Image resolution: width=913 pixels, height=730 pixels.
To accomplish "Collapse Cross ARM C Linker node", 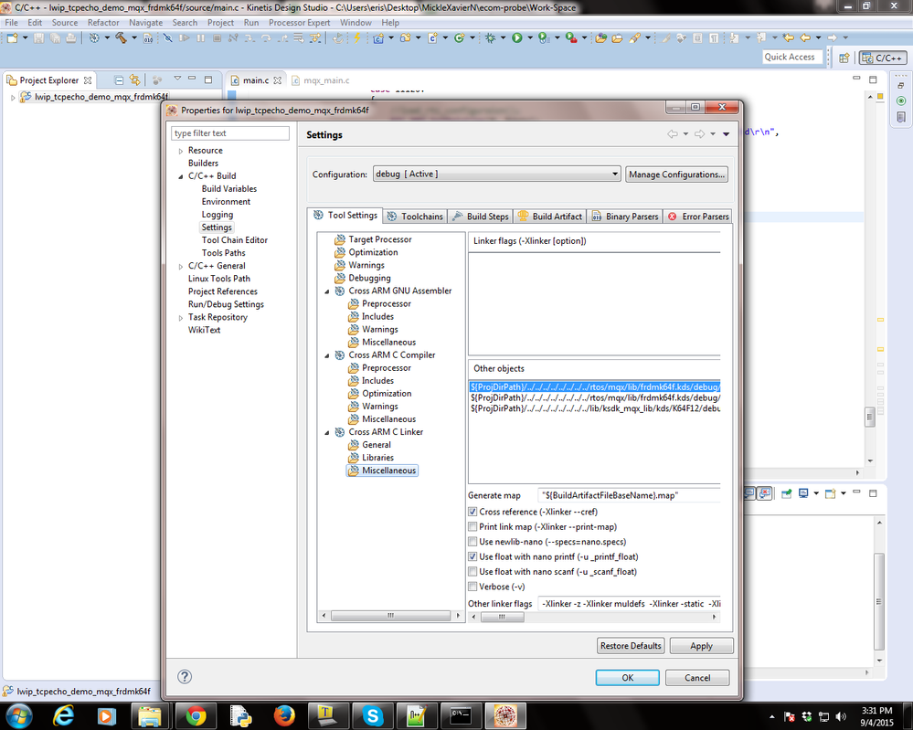I will point(327,432).
